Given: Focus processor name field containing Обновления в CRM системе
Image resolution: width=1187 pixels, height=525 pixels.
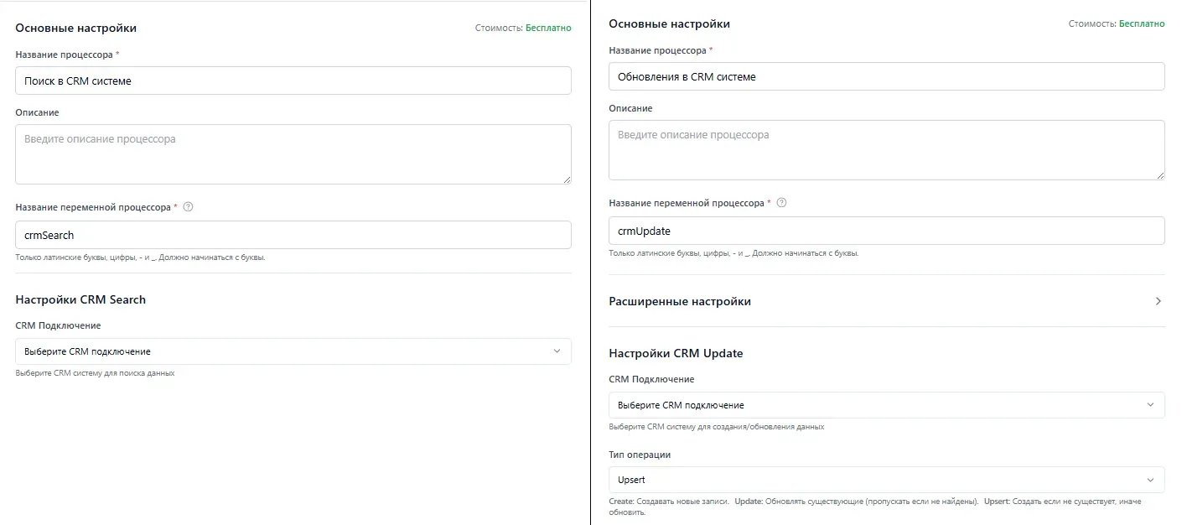Looking at the screenshot, I should point(886,77).
